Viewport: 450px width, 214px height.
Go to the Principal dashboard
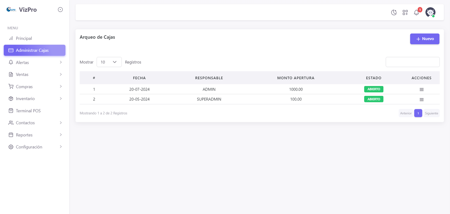click(24, 38)
